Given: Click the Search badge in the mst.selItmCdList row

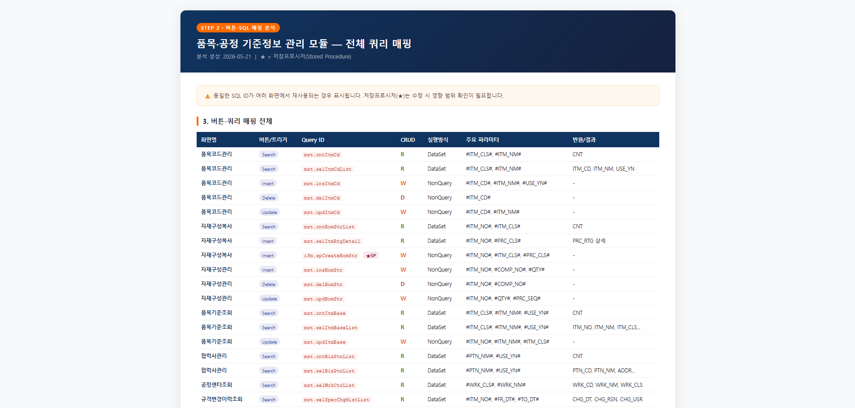Looking at the screenshot, I should click(269, 169).
